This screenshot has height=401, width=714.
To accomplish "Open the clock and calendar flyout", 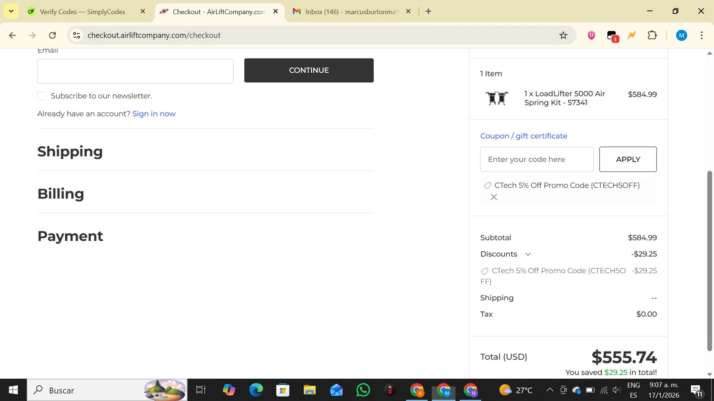I will point(664,390).
